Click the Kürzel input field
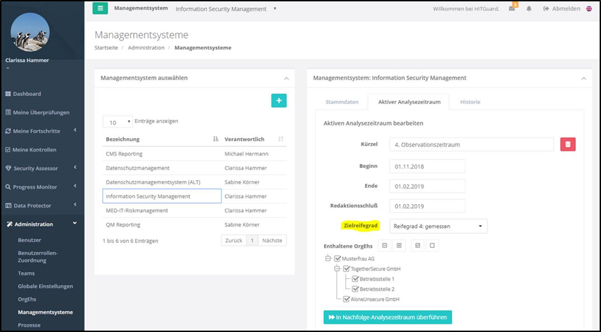 coord(471,144)
